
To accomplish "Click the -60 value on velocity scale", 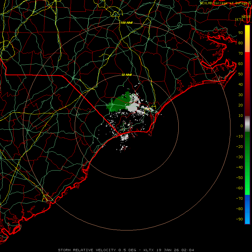I will (239, 188).
